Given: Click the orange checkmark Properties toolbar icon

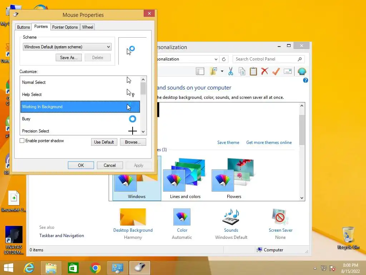Looking at the screenshot, I should (x=276, y=71).
